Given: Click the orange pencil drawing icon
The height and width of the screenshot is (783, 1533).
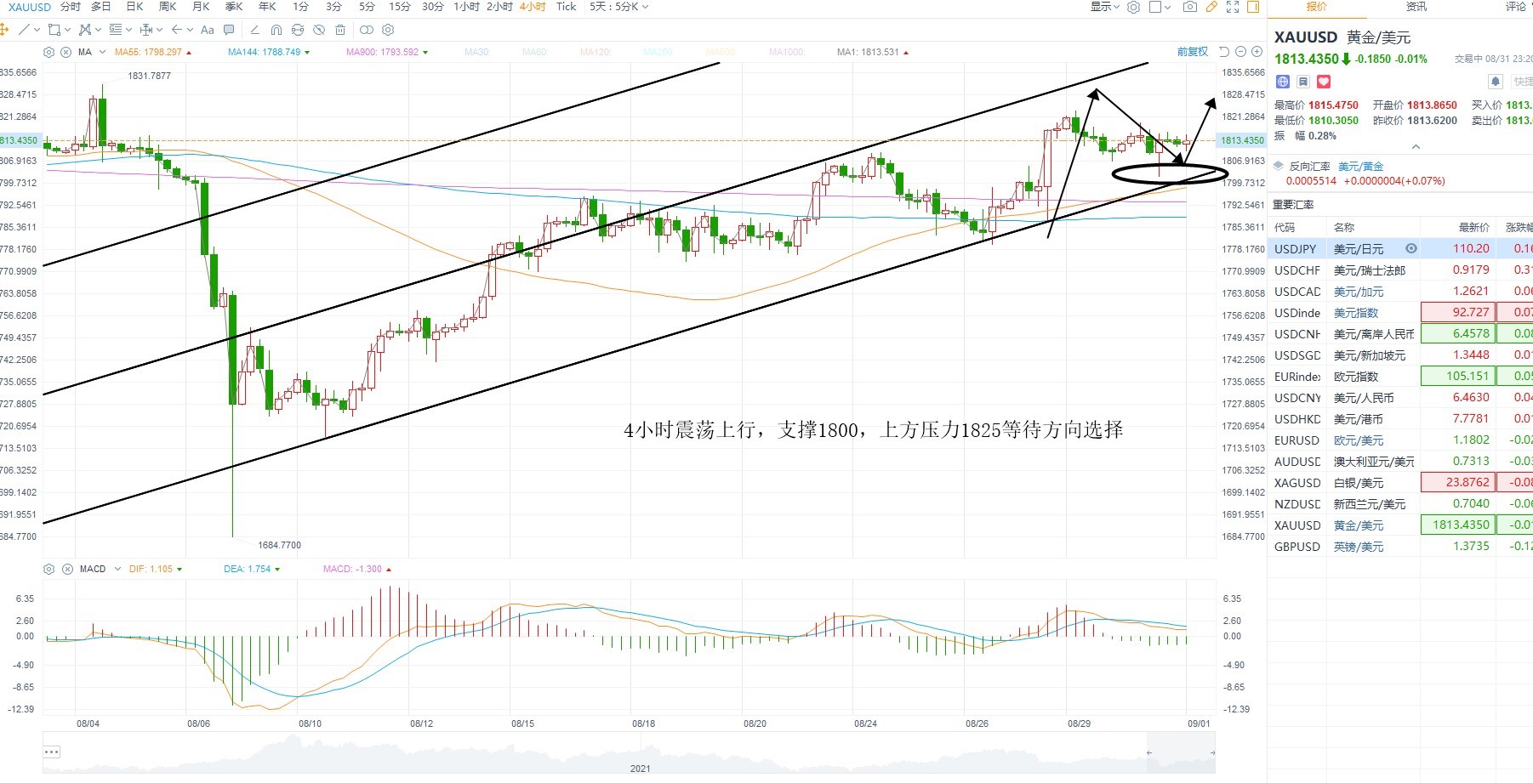Looking at the screenshot, I should tap(1211, 7).
